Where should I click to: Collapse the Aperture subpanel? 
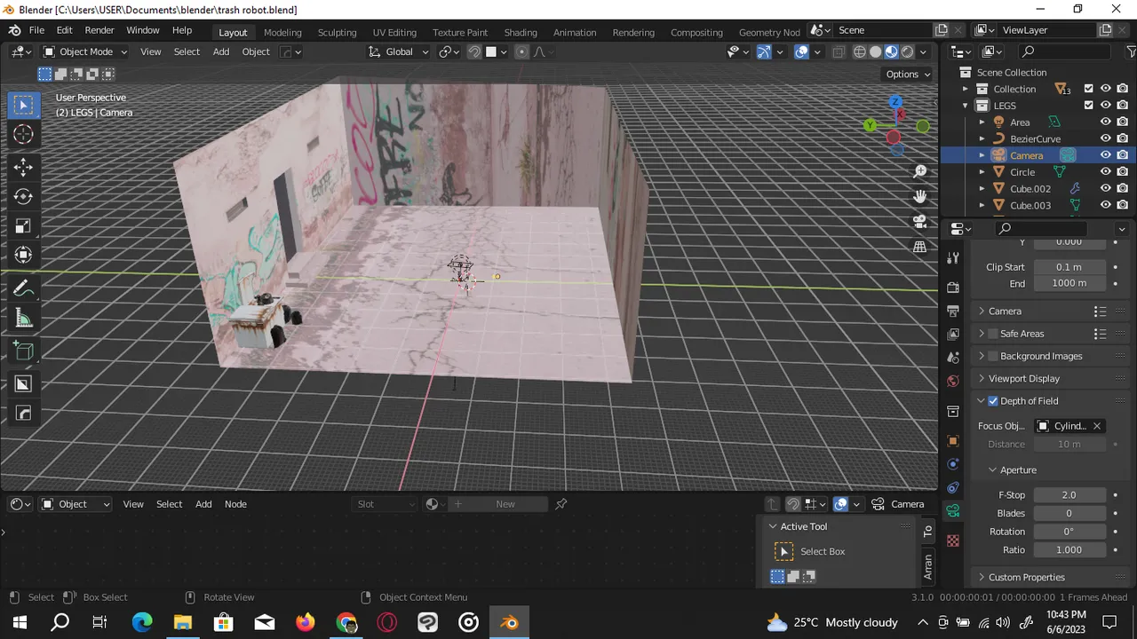coord(992,470)
